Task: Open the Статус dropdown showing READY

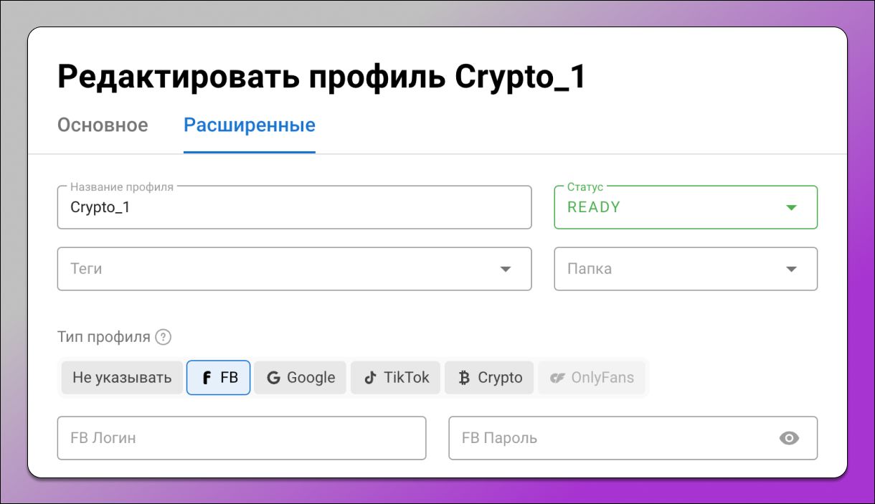Action: click(686, 207)
